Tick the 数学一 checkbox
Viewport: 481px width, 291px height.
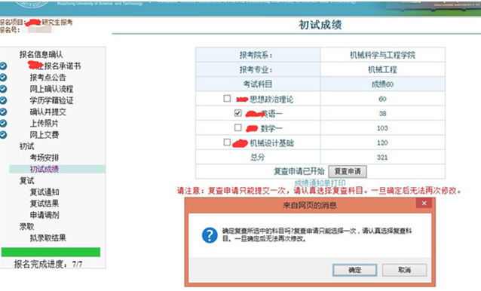pos(237,127)
